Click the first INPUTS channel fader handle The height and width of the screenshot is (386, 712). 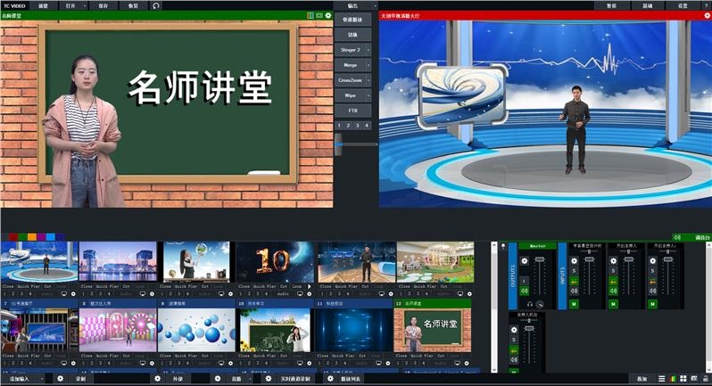click(590, 259)
